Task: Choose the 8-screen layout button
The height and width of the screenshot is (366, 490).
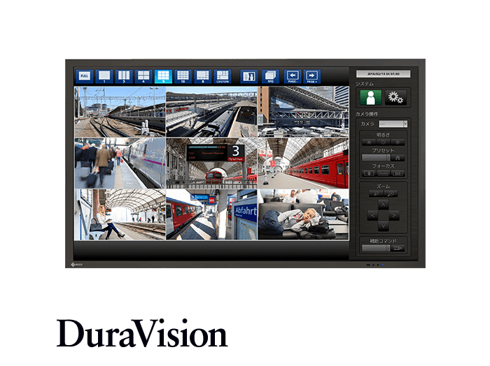Action: (202, 76)
